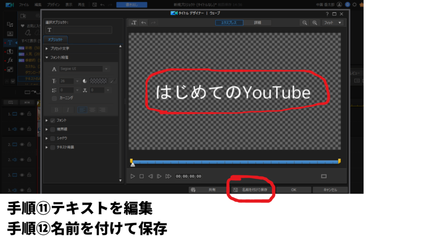The width and height of the screenshot is (438, 246).
Task: Enable the 境界線 border checkbox
Action: coord(53,129)
